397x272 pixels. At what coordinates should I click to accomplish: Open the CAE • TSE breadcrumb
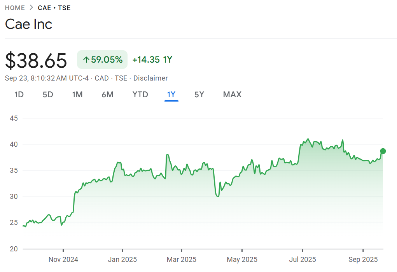pyautogui.click(x=54, y=8)
